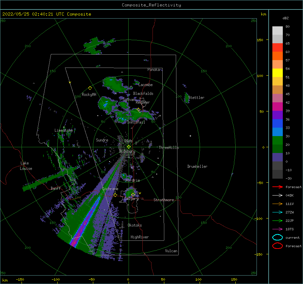Click the cyan 27ZW arrow legend icon

[277, 212]
